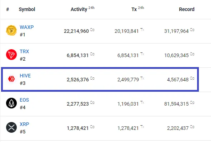Image resolution: width=211 pixels, height=142 pixels.
Task: Select EOS record value 81,594,315
Action: pyautogui.click(x=176, y=104)
